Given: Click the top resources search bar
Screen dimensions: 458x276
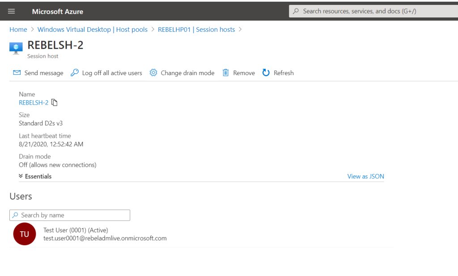Looking at the screenshot, I should click(x=371, y=11).
